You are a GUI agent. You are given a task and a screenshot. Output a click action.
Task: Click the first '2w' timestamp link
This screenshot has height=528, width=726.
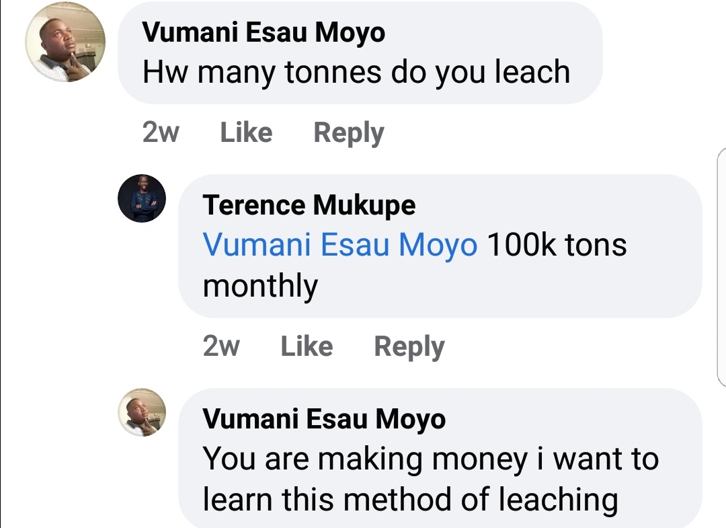tap(161, 132)
